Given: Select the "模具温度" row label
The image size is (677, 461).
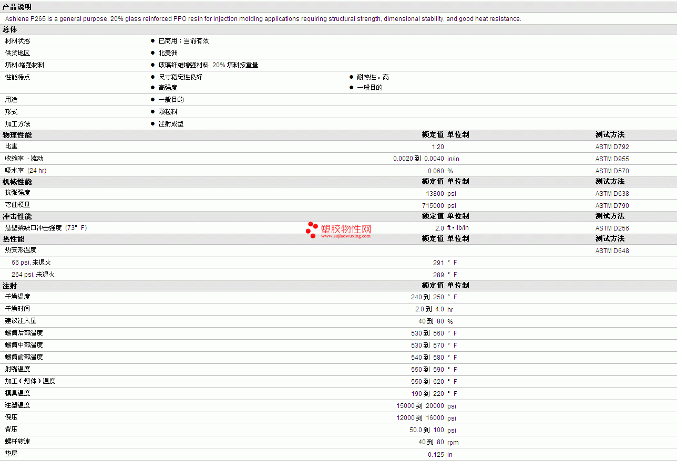Looking at the screenshot, I should pos(18,394).
